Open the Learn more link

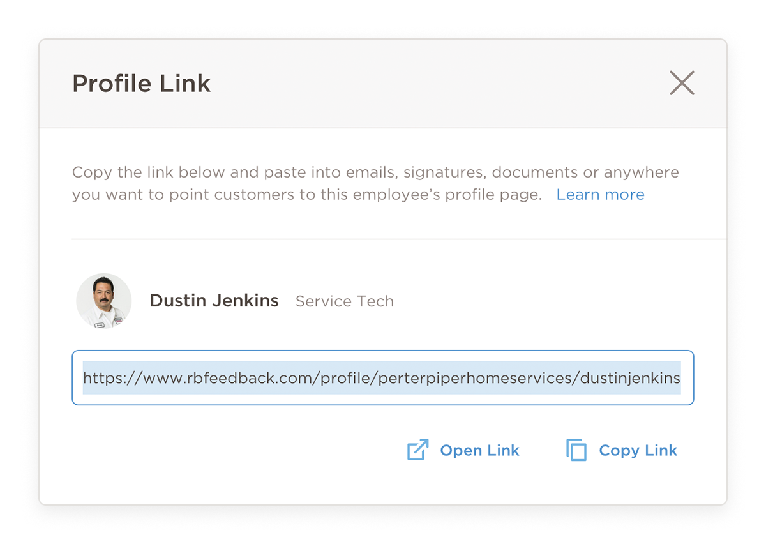coord(600,194)
